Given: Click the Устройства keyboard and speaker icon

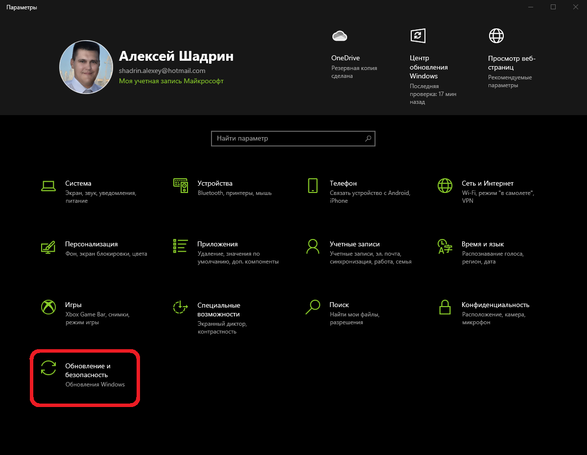Looking at the screenshot, I should point(181,186).
